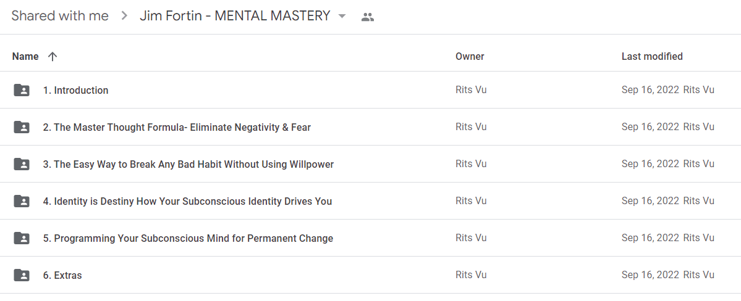Click Identity is Destiny folder name
Viewport: 741px width, 301px height.
tap(188, 202)
